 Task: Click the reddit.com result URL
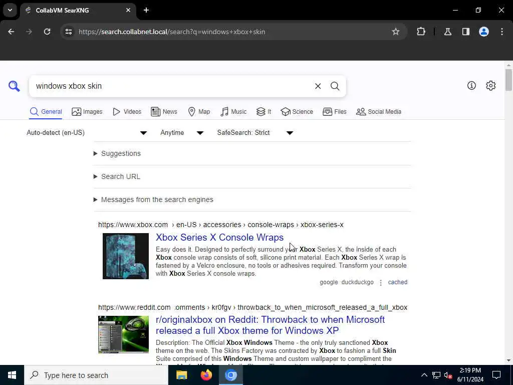[x=252, y=307]
